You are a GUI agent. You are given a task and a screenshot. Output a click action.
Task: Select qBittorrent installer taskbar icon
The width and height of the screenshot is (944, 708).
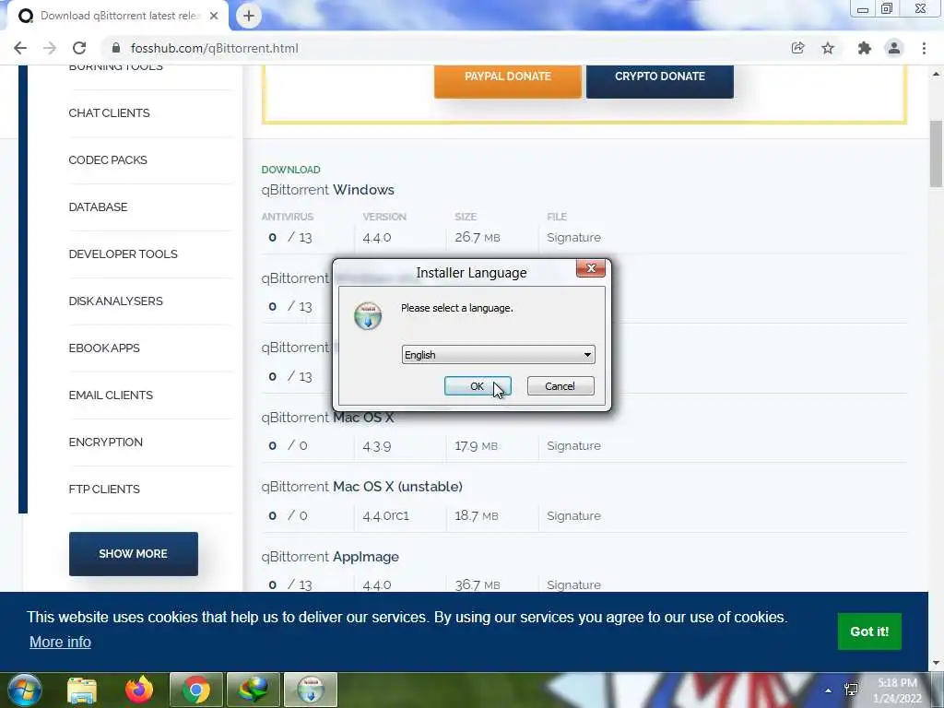coord(310,690)
